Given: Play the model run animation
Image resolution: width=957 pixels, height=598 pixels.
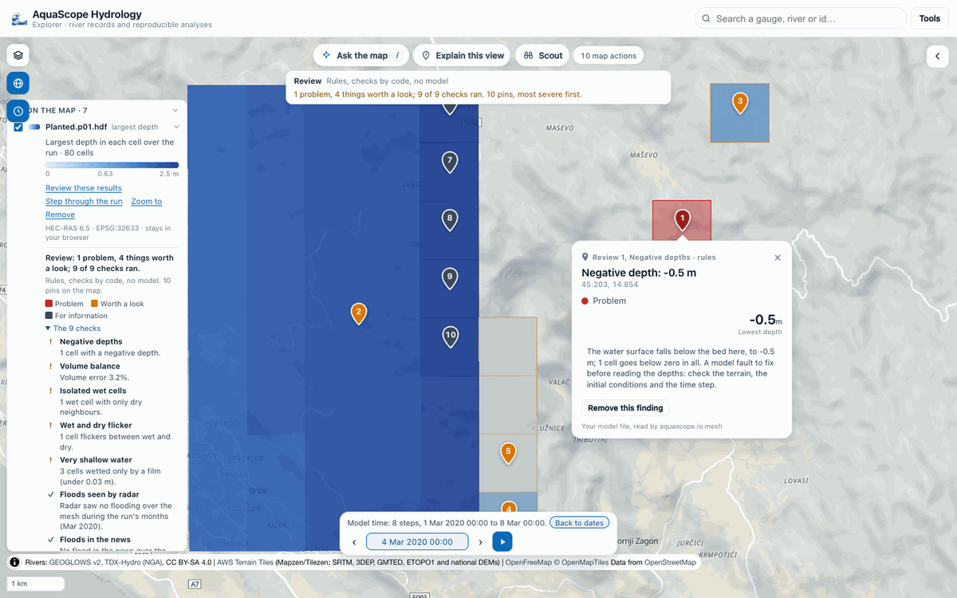Looking at the screenshot, I should [502, 542].
